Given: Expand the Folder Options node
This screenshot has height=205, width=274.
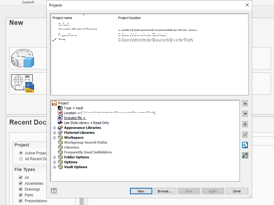Looking at the screenshot, I should [x=54, y=157].
